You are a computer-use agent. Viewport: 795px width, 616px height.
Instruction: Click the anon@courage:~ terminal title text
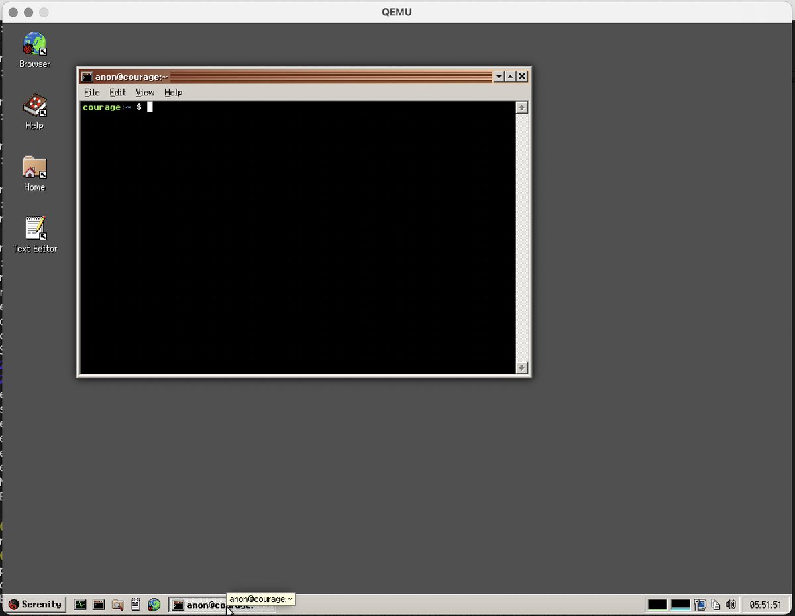click(x=131, y=77)
